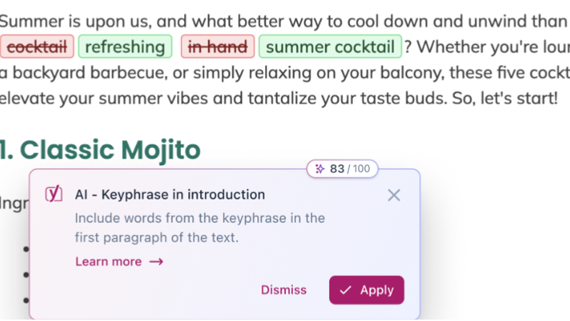
Task: Click the '100' total in score badge
Action: [x=361, y=169]
